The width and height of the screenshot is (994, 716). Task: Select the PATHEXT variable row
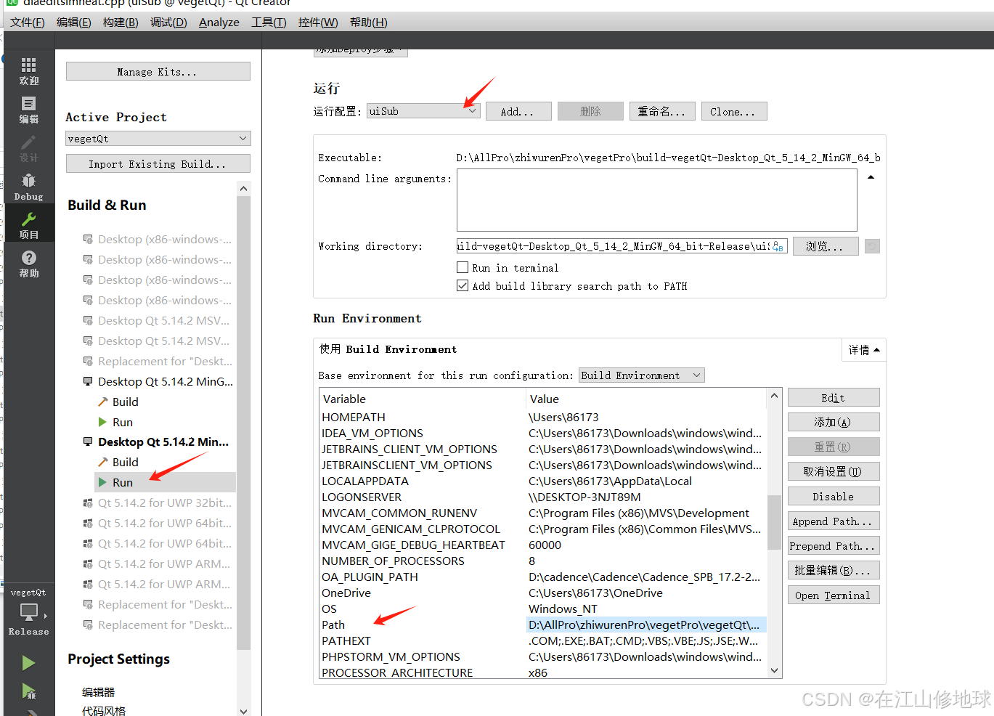point(543,640)
